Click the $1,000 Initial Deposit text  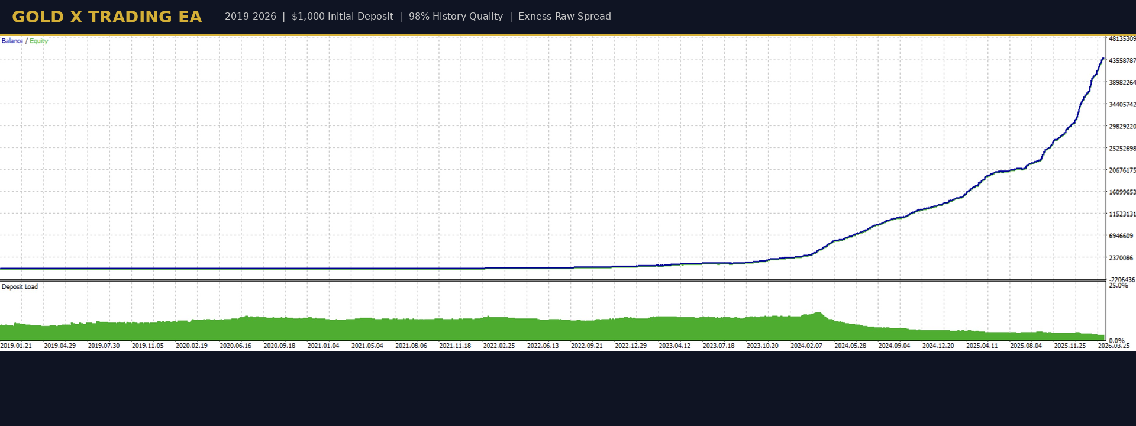tap(343, 17)
